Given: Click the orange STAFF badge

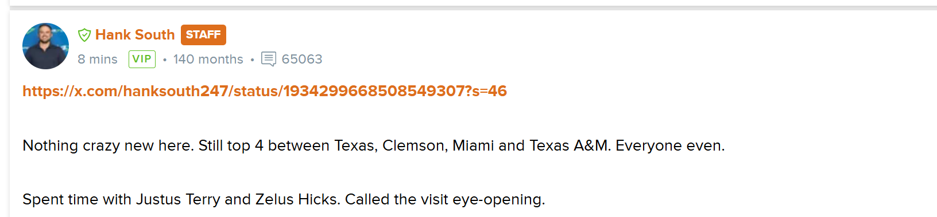Looking at the screenshot, I should click(203, 35).
